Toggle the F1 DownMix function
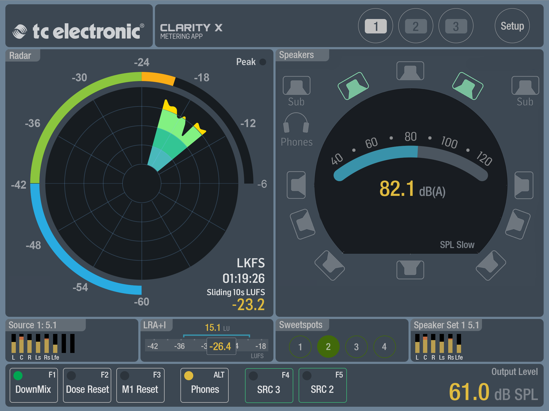This screenshot has width=549, height=411. pyautogui.click(x=34, y=385)
